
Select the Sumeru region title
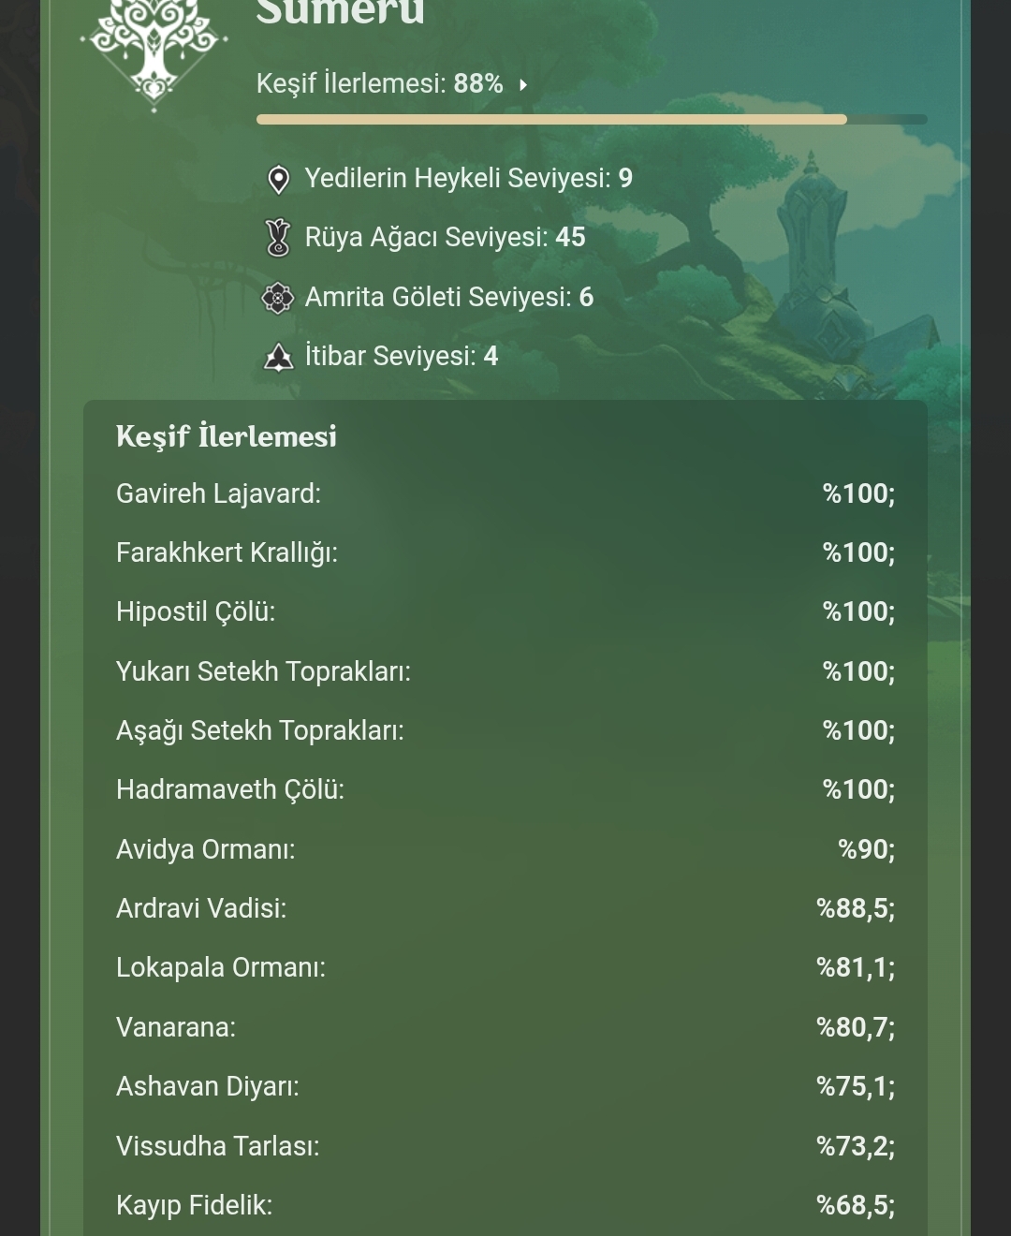[x=341, y=13]
